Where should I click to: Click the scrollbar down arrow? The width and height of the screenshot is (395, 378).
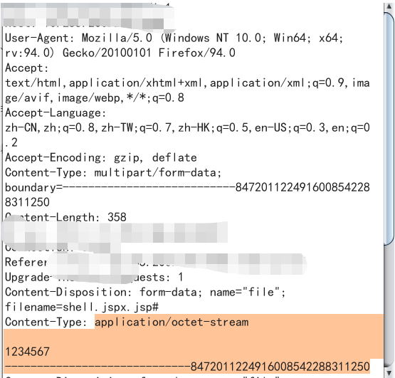point(389,372)
